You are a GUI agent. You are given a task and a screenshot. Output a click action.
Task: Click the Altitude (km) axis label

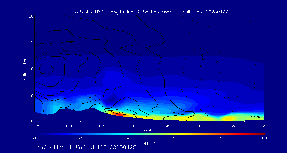click(x=25, y=69)
